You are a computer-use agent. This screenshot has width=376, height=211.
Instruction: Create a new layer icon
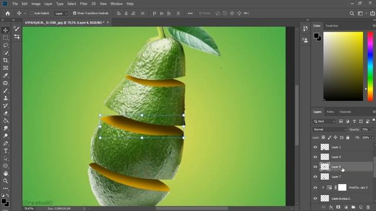click(x=361, y=207)
